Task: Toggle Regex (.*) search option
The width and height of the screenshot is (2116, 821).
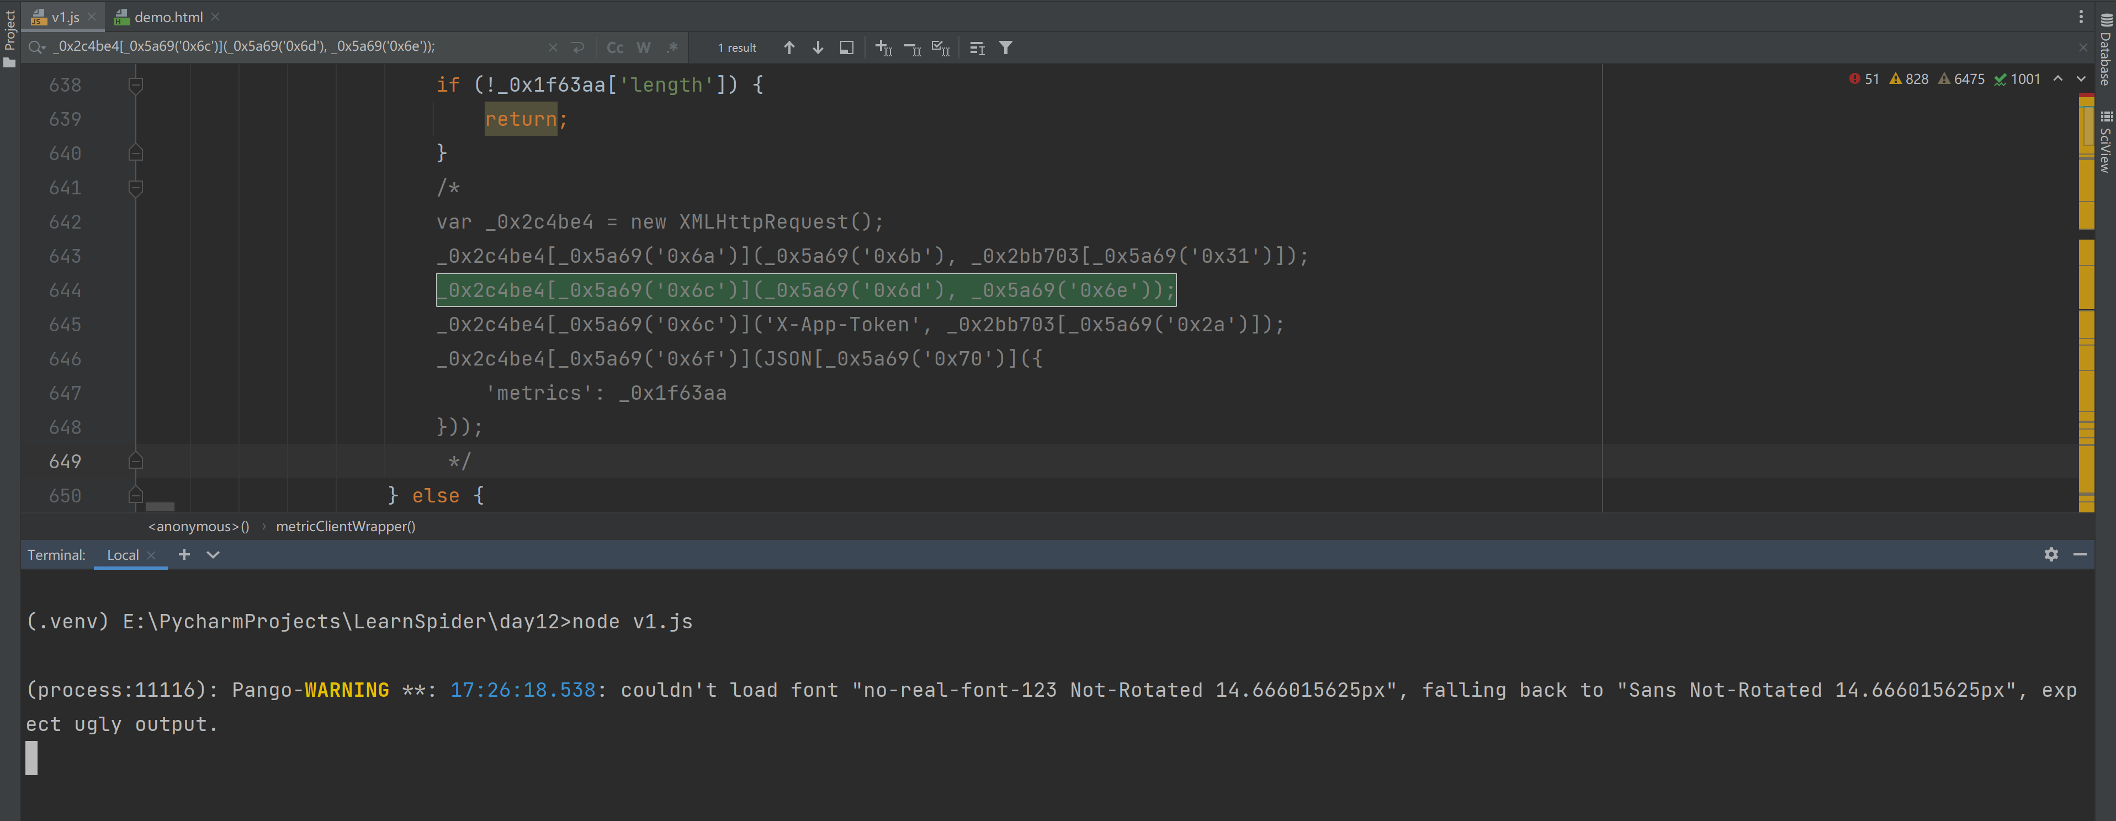Action: (x=673, y=47)
